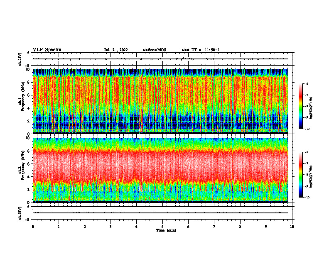The height and width of the screenshot is (254, 329).
Task: Click inside the ch.1 spectrogram panel
Action: tap(160, 101)
